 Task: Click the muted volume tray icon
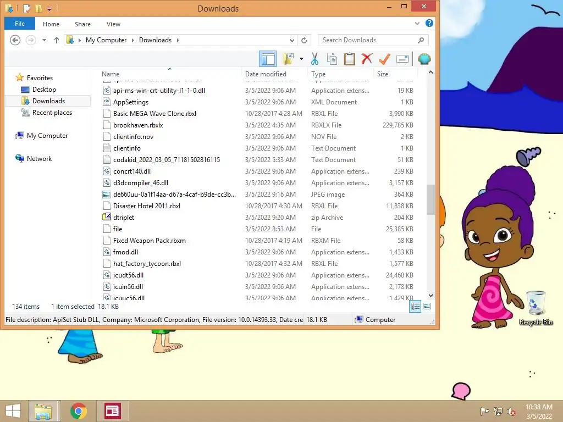(511, 411)
